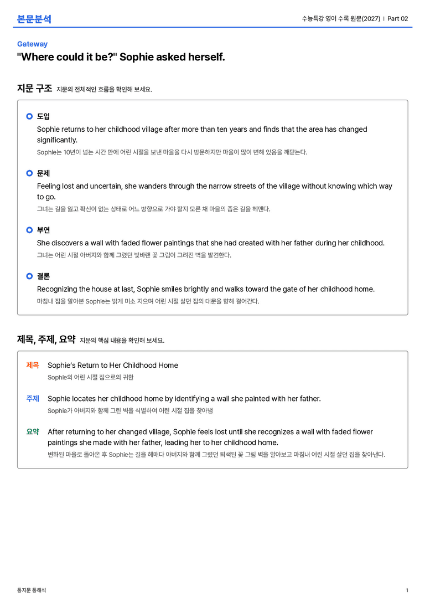Click the green 요약 label
The image size is (425, 602).
pos(33,431)
